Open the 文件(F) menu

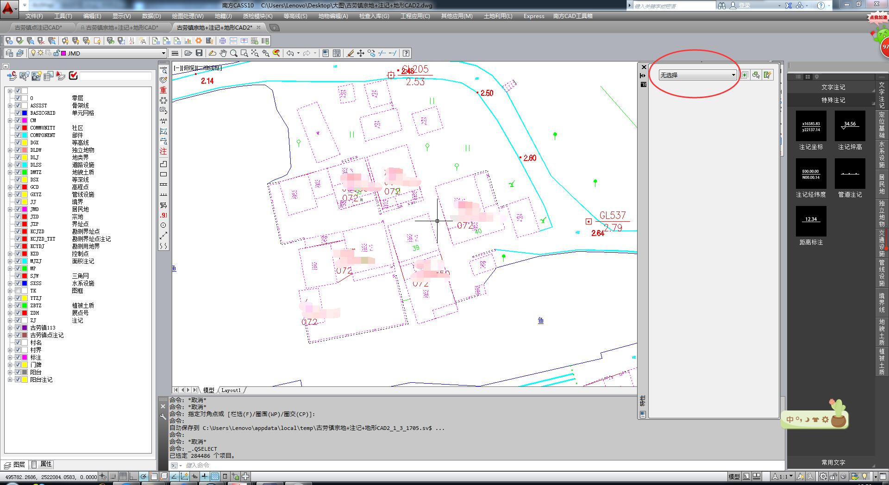click(34, 16)
